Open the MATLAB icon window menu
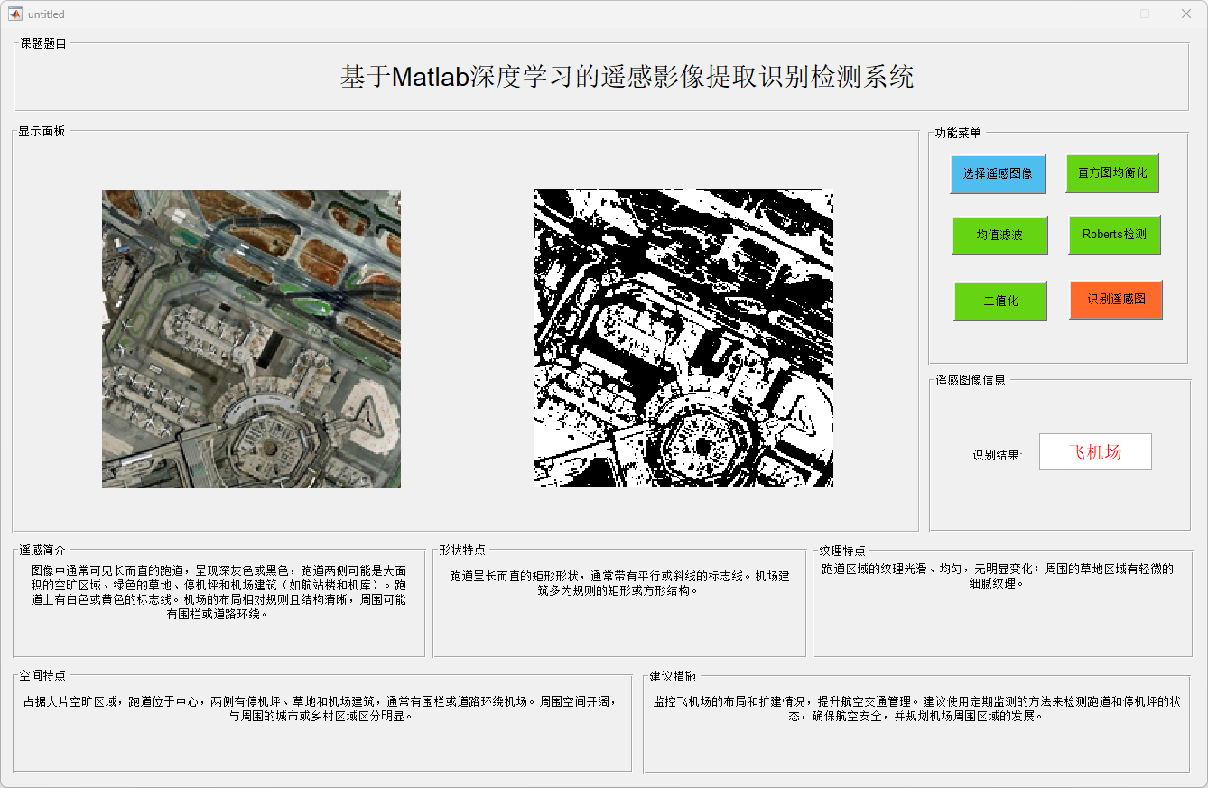This screenshot has width=1208, height=788. [15, 14]
